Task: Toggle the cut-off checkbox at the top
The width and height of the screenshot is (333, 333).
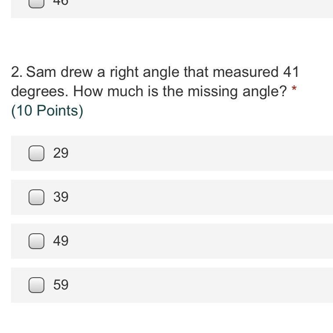Action: tap(36, 3)
